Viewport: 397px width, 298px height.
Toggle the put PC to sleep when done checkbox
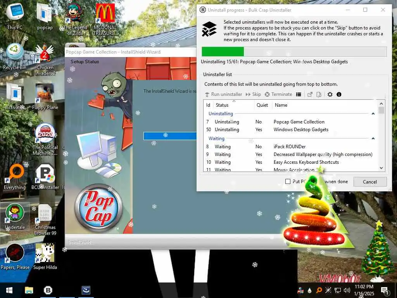click(288, 182)
